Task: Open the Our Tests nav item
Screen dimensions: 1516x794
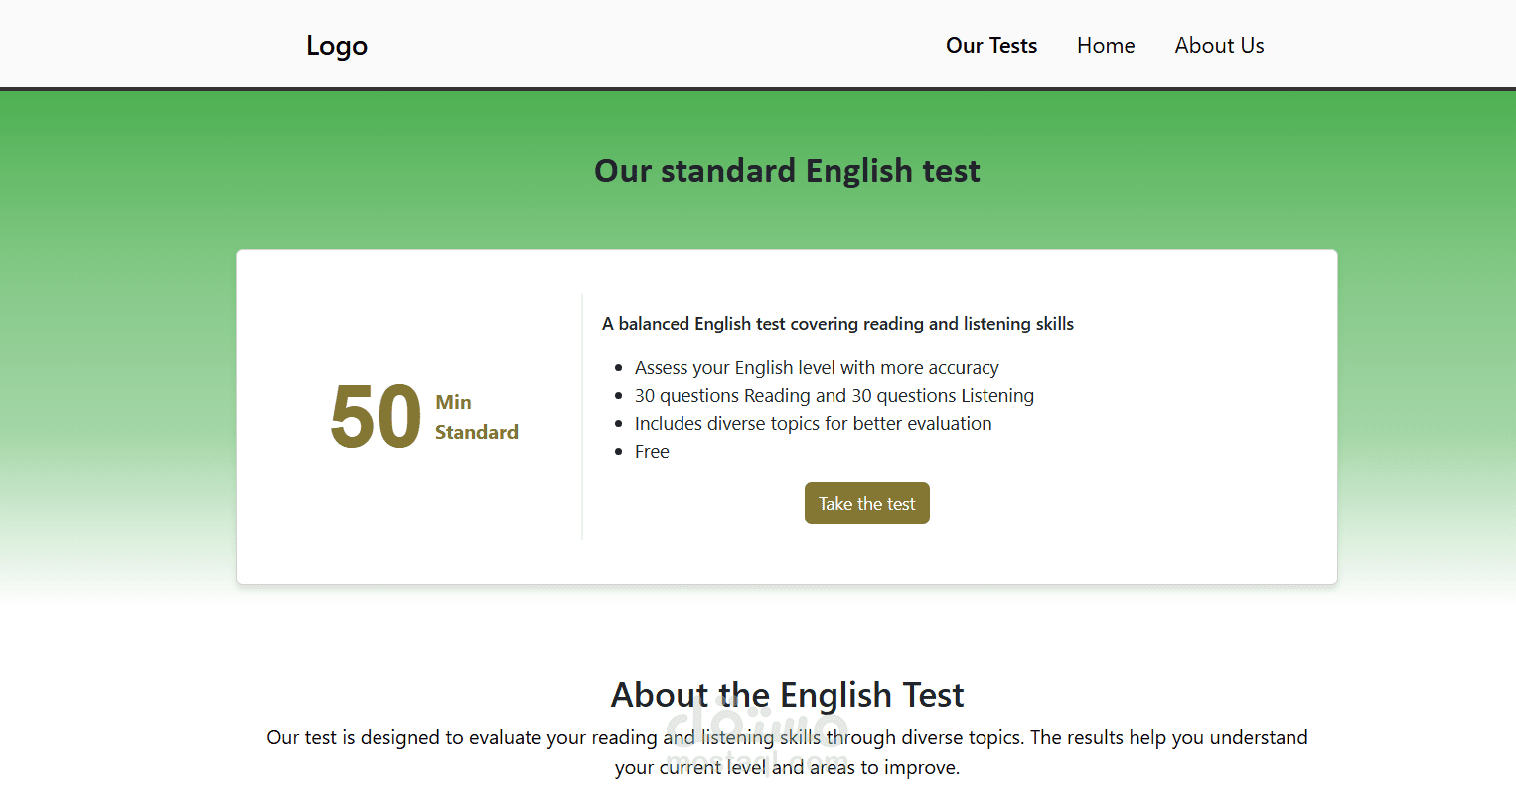Action: pos(991,46)
